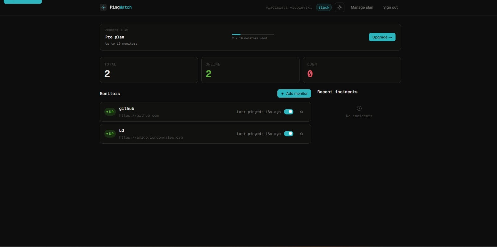Toggle the light/dark theme sun icon

(340, 7)
